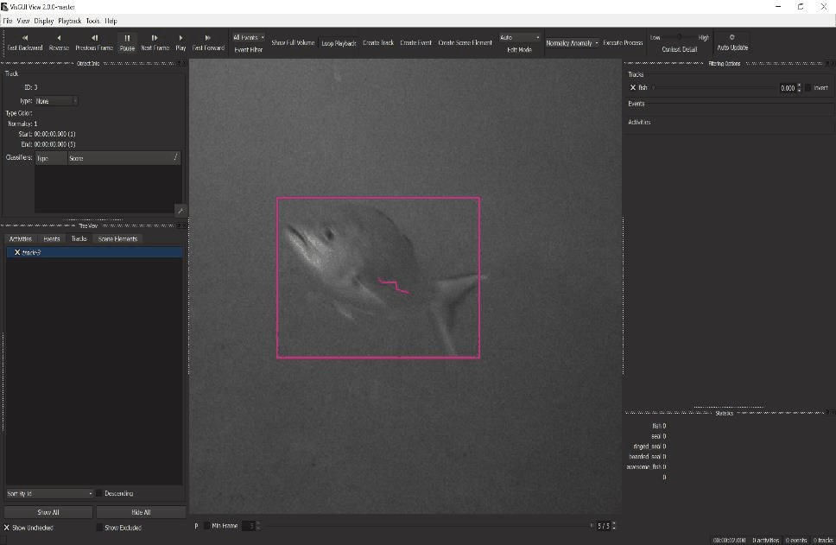Click the Hide All button
The width and height of the screenshot is (836, 545).
141,512
